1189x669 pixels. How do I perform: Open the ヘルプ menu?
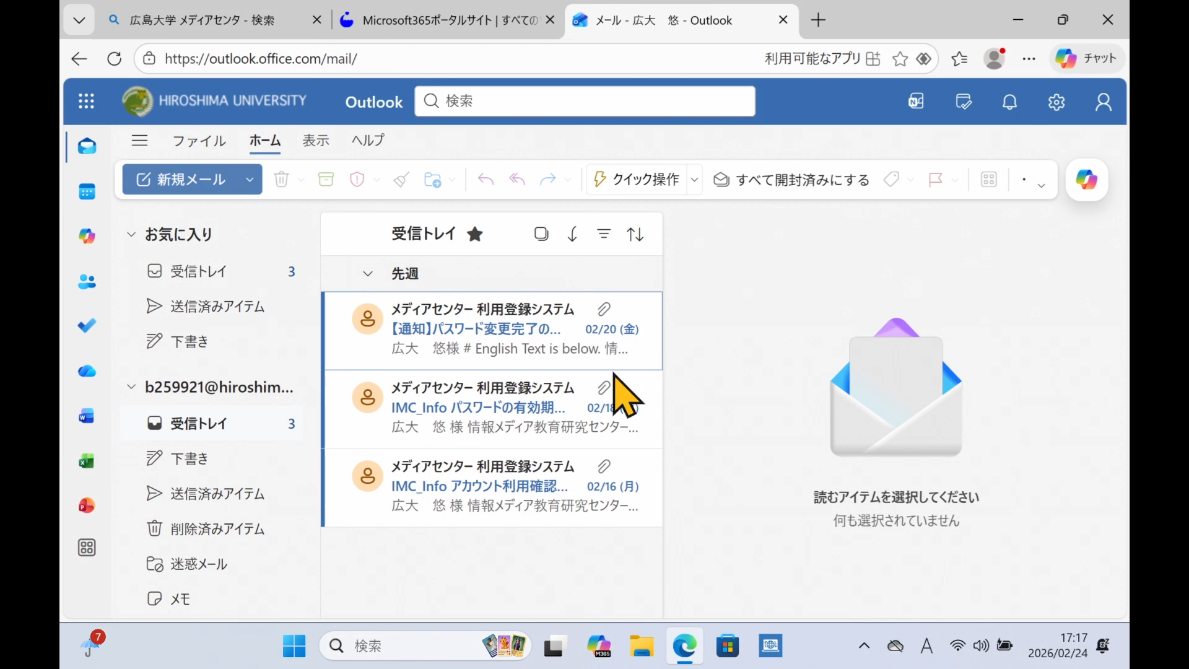pyautogui.click(x=368, y=141)
